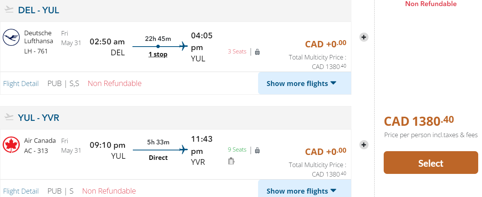Click departure plane icon beside YUL - YVR heading

[x=9, y=117]
